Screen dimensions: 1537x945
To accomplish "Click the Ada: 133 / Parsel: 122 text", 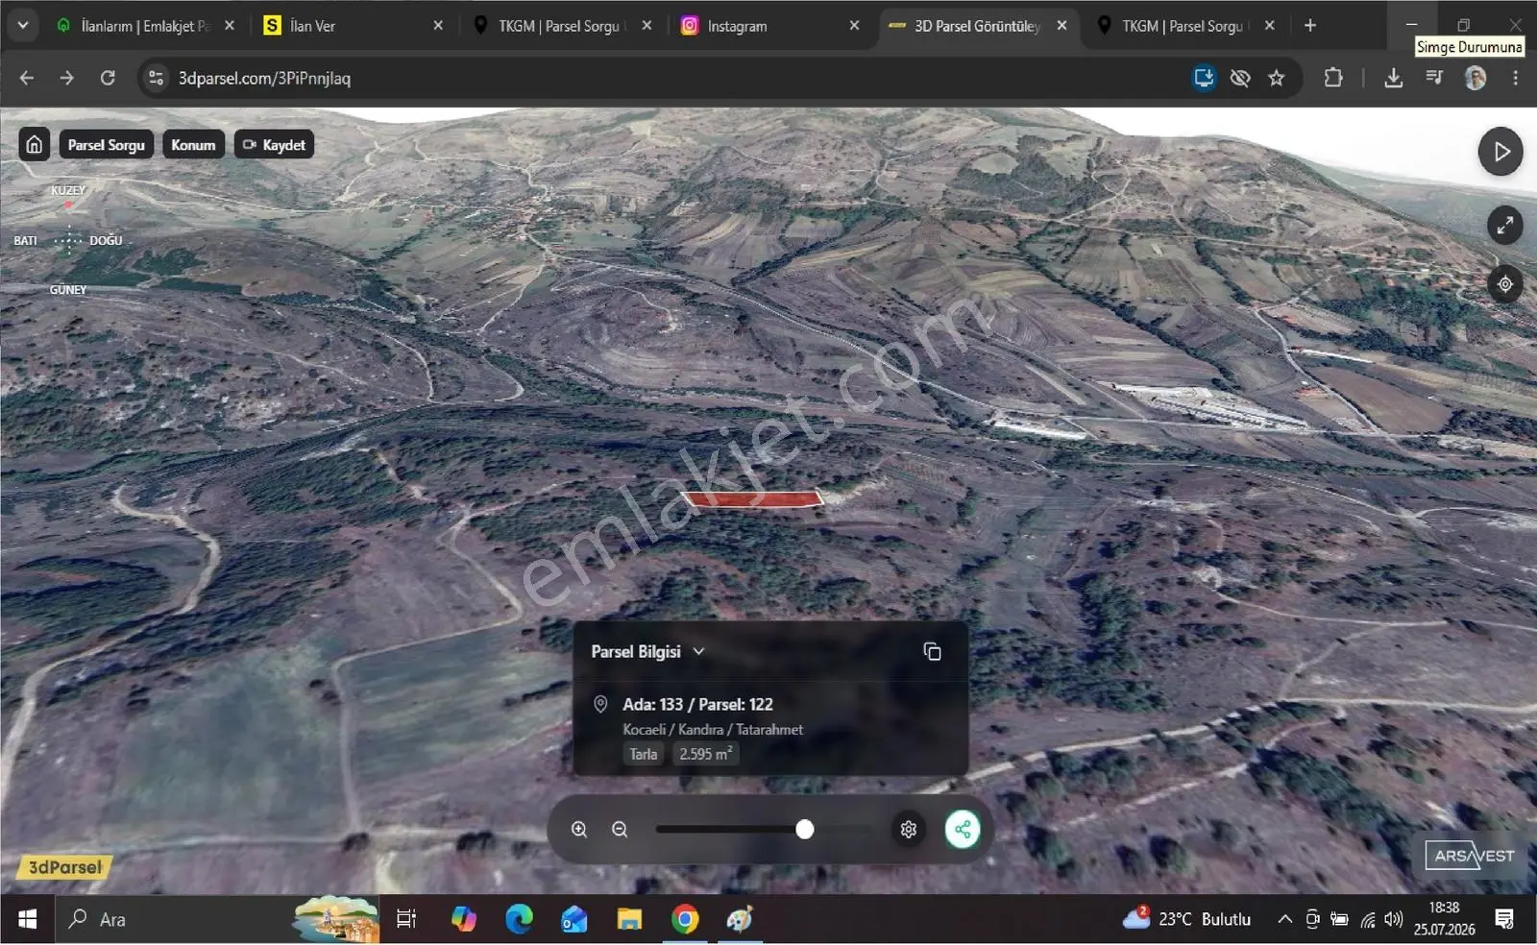I will pos(697,705).
